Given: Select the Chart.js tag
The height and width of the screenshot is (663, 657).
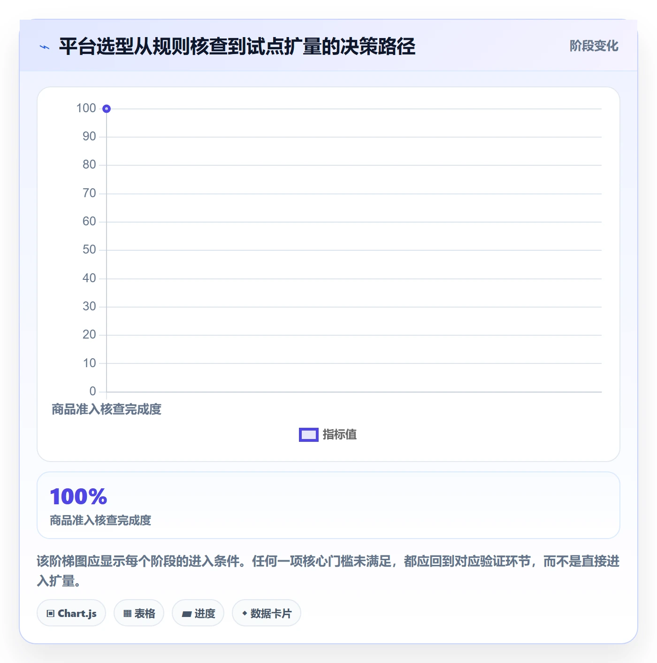Looking at the screenshot, I should [x=71, y=613].
